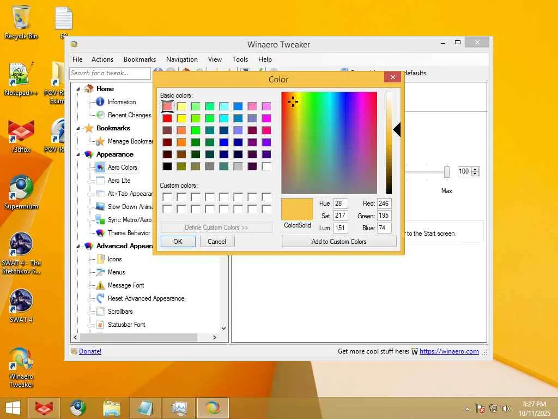Click the Reset Advanced Appearance icon
The width and height of the screenshot is (558, 419).
pyautogui.click(x=100, y=298)
